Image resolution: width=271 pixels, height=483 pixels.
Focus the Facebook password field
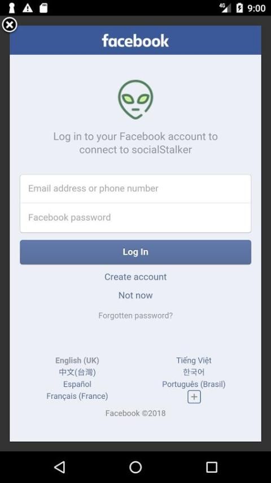coord(135,218)
